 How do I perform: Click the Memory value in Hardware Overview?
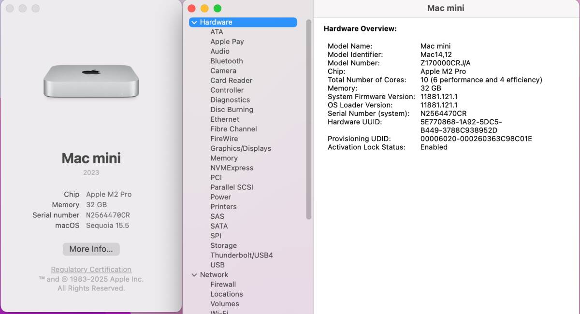[431, 88]
